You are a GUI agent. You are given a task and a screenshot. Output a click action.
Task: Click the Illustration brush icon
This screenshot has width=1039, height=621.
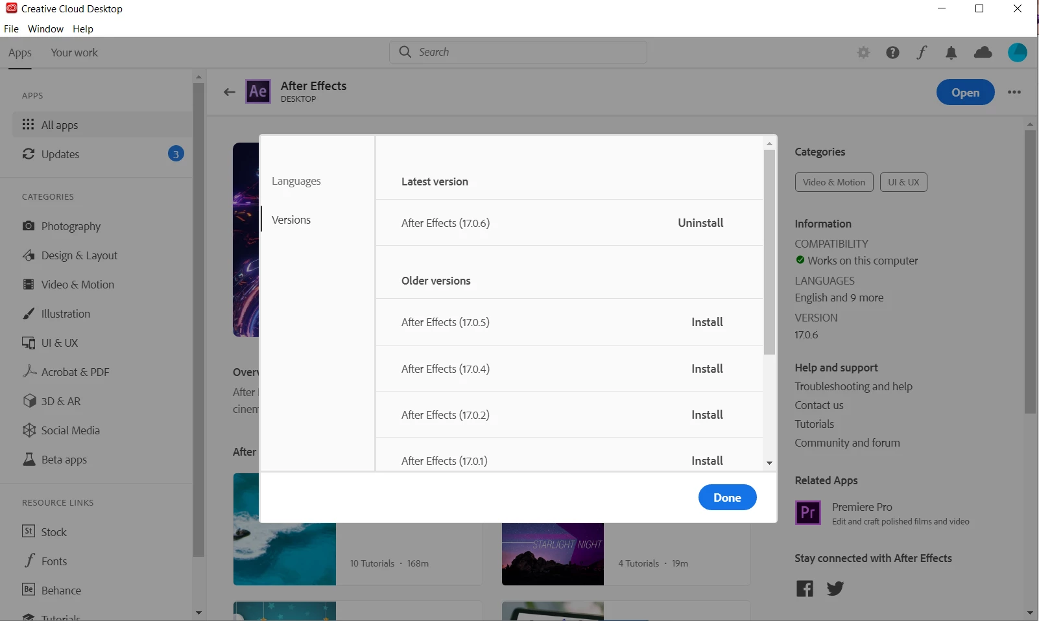click(x=29, y=313)
